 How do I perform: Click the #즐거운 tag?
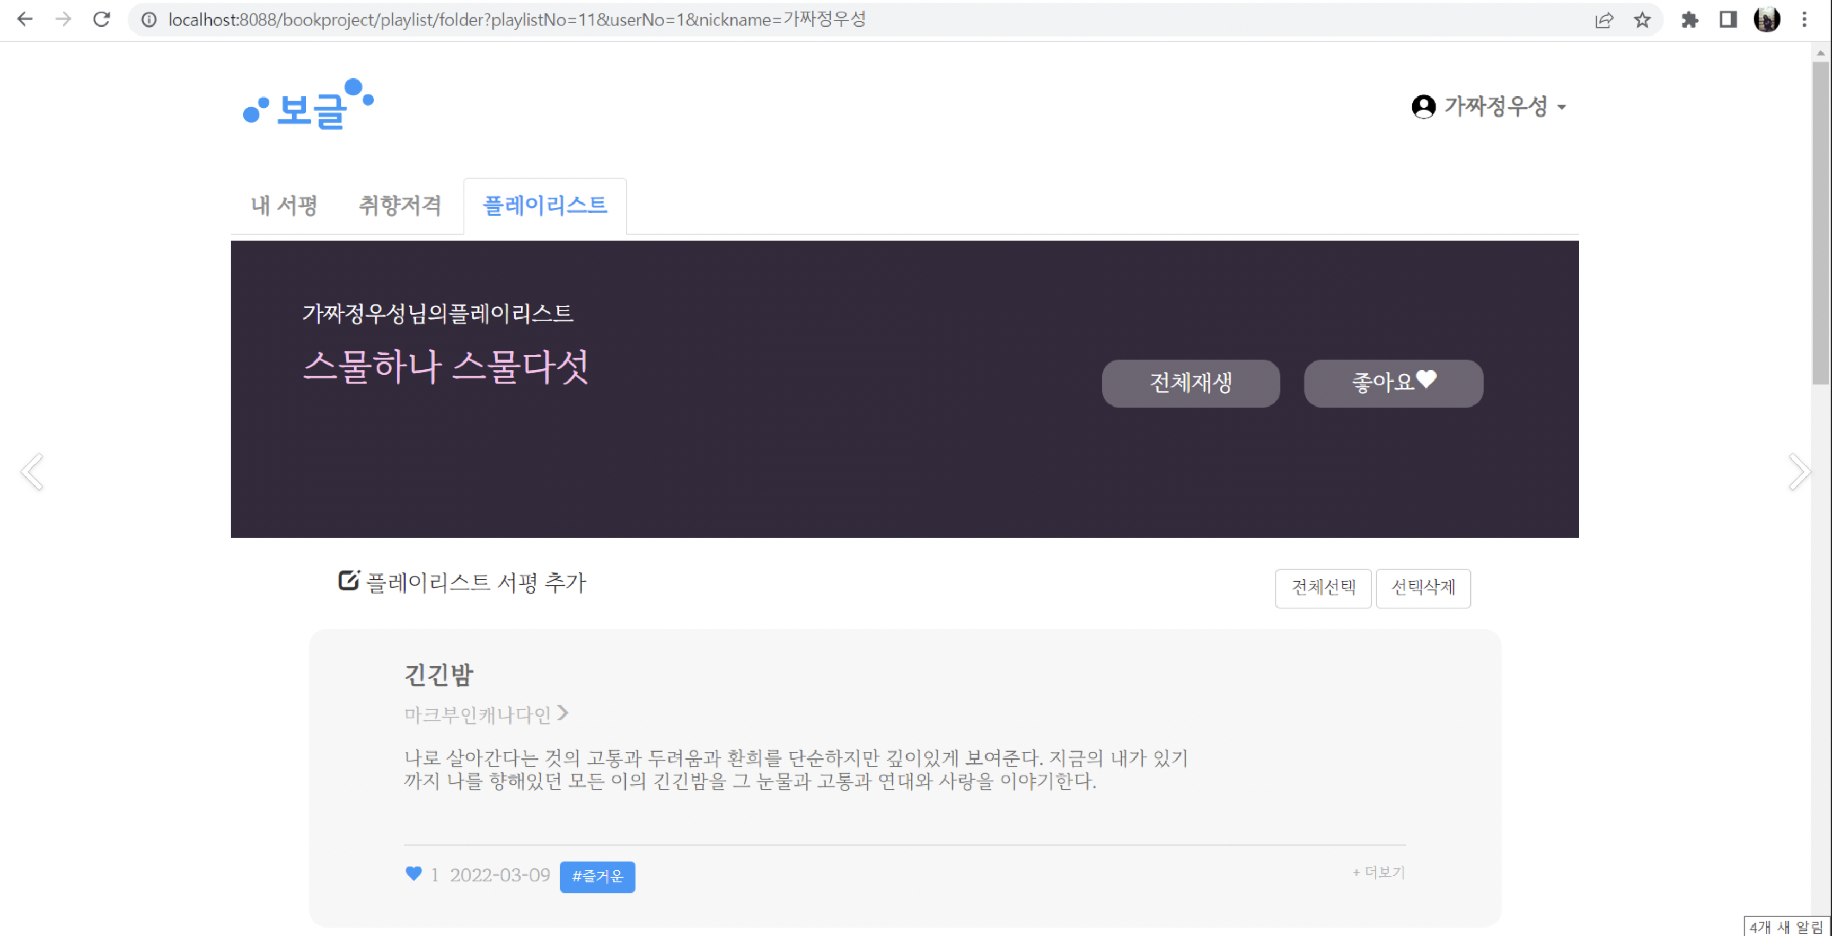[x=597, y=876]
